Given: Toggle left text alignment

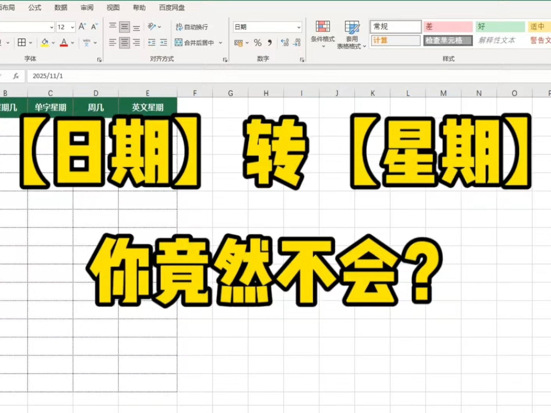Looking at the screenshot, I should (112, 42).
